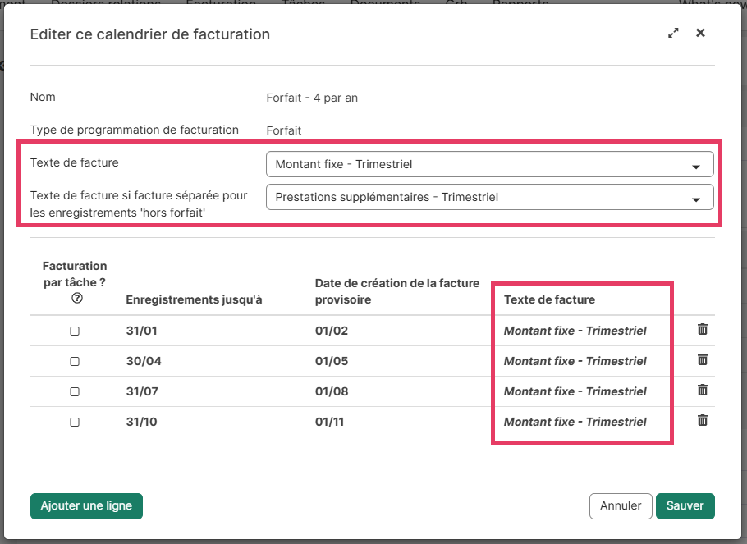Image resolution: width=747 pixels, height=544 pixels.
Task: Delete the 30/04 billing line
Action: [x=702, y=359]
